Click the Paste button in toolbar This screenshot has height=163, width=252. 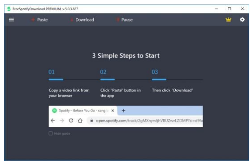pyautogui.click(x=39, y=20)
